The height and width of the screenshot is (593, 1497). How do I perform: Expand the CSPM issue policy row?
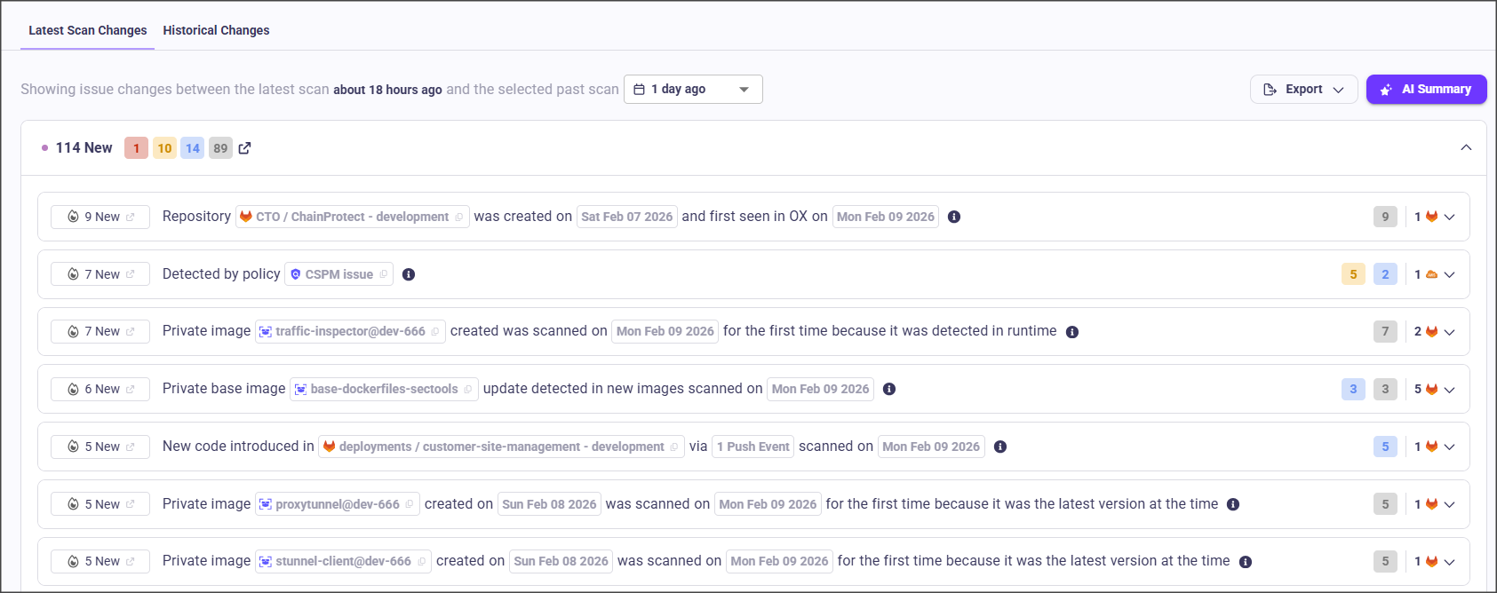pyautogui.click(x=1449, y=275)
